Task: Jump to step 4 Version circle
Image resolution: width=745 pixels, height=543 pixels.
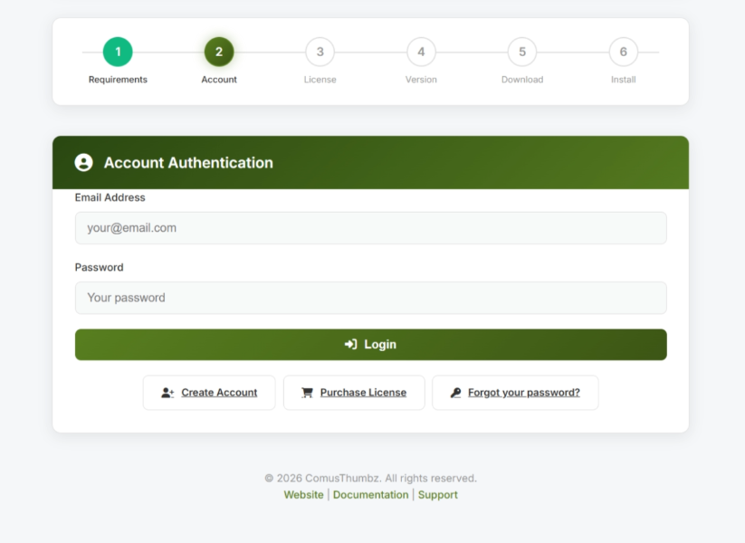Action: (421, 52)
